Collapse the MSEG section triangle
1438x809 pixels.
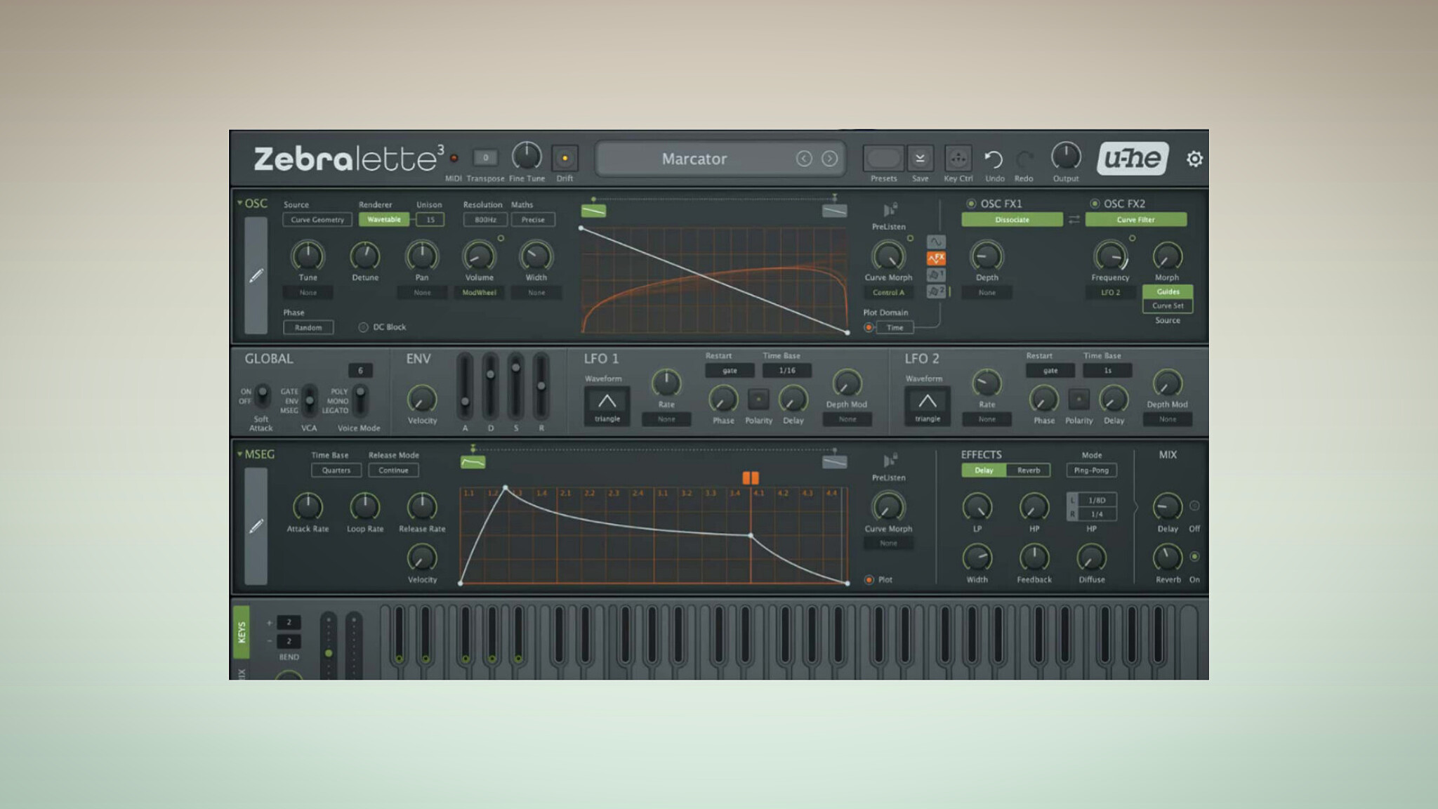pos(239,454)
